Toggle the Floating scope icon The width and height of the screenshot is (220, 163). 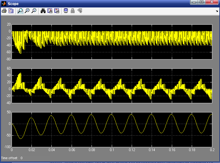click(66, 11)
